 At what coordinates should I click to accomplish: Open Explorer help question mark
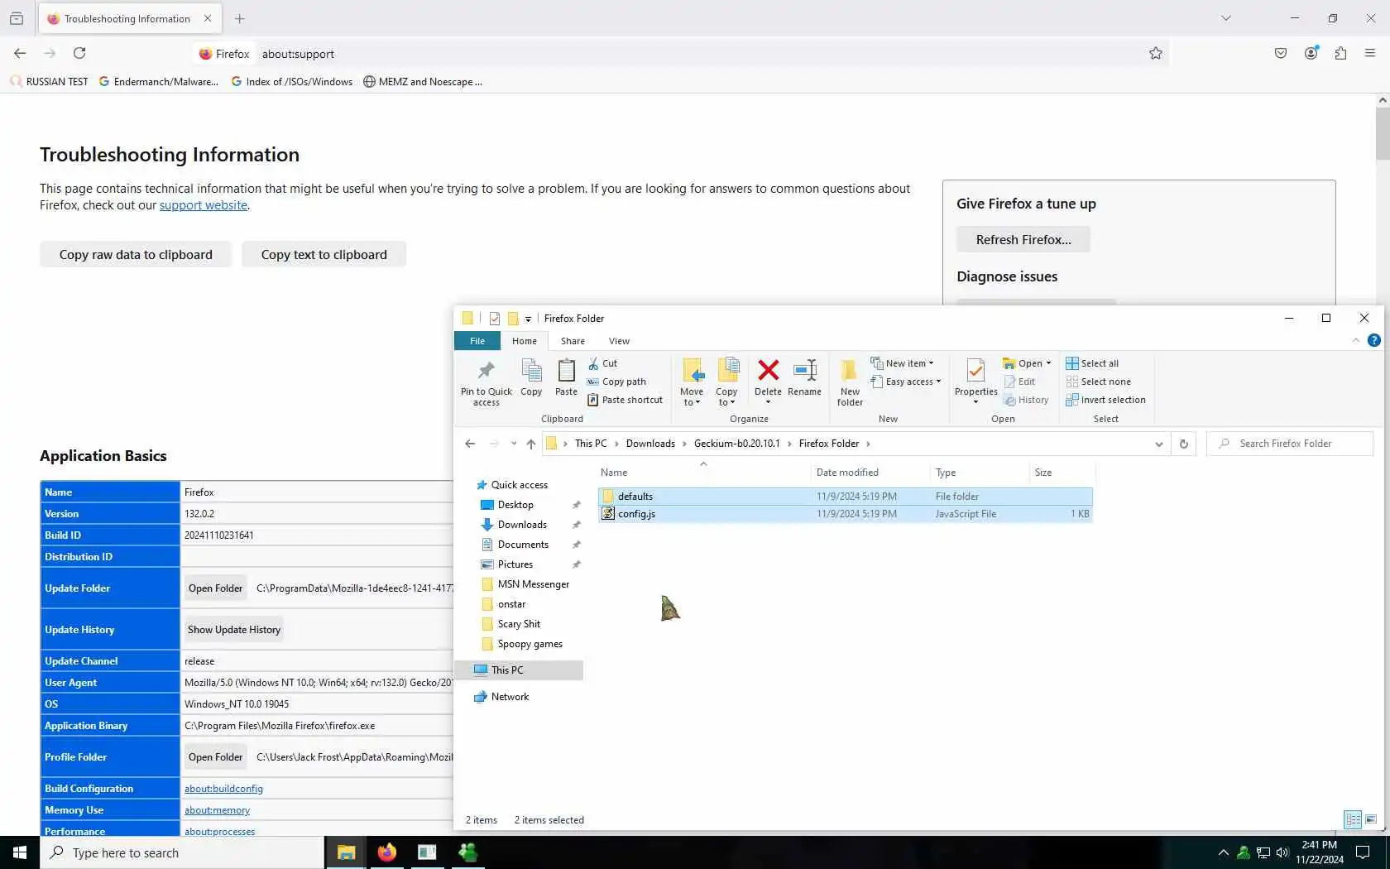[1374, 340]
